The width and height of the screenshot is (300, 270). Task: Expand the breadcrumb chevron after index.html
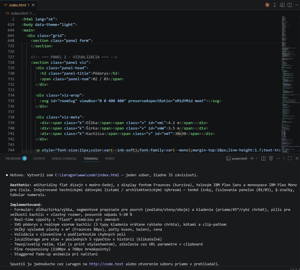point(31,13)
